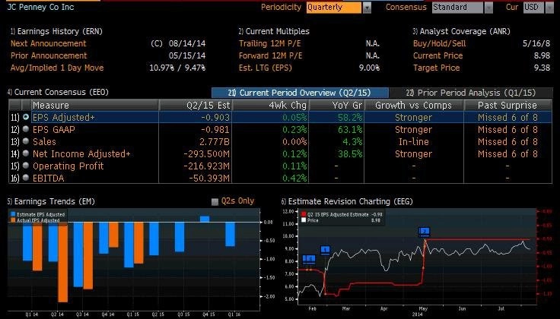Click the blue event marker above May
The width and height of the screenshot is (560, 319).
tap(425, 232)
